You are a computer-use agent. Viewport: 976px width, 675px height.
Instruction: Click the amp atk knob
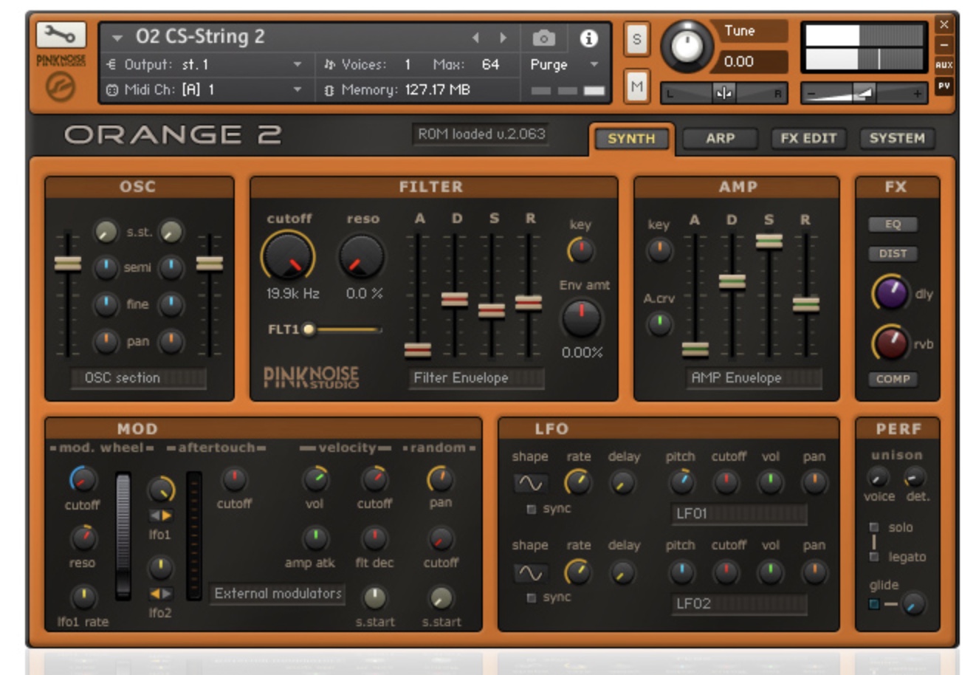(315, 538)
